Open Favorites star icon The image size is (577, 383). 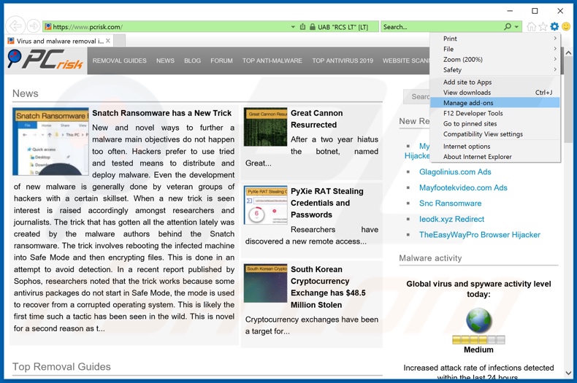543,26
